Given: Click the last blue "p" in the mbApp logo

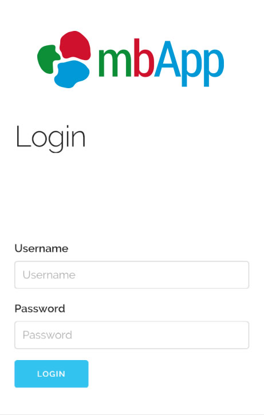Looking at the screenshot, I should coord(214,68).
